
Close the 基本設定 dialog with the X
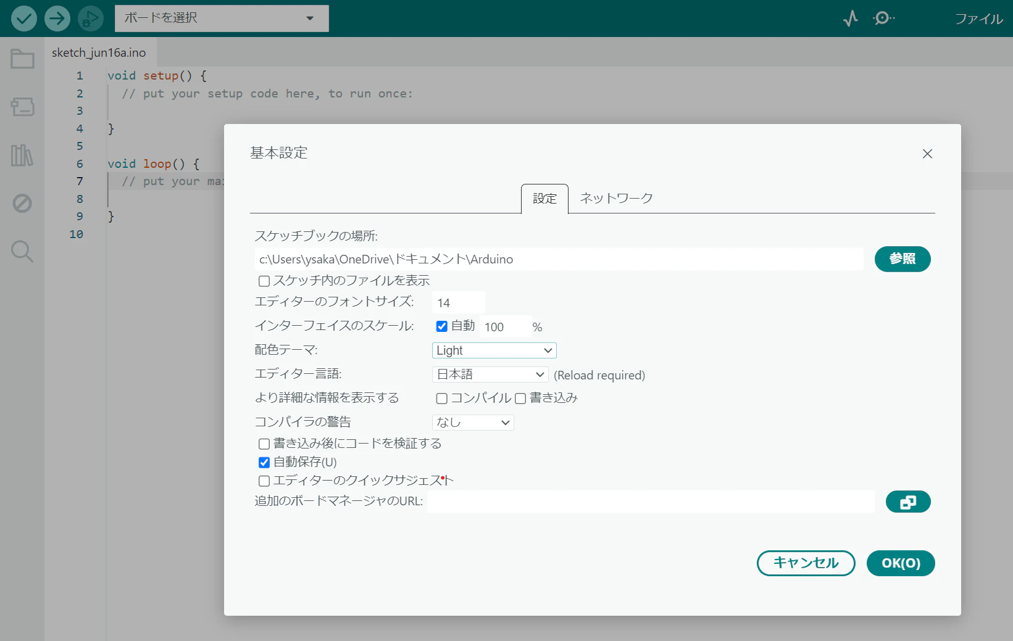coord(927,154)
